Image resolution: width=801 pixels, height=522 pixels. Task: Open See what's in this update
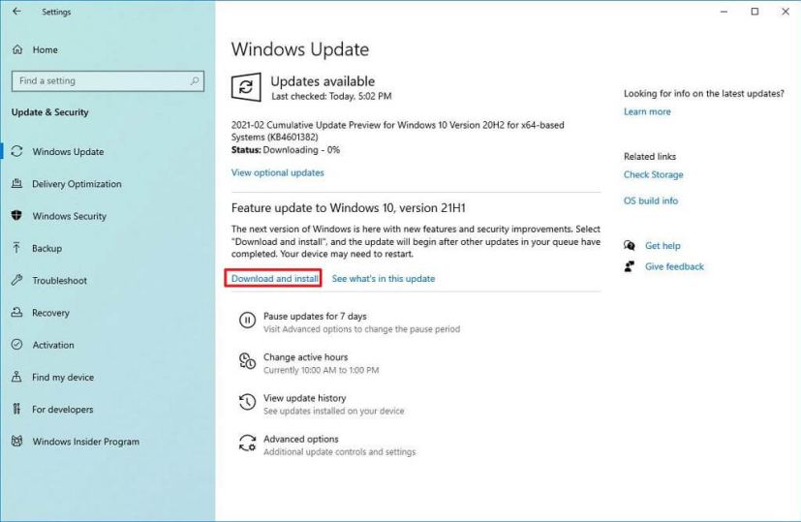(x=384, y=278)
